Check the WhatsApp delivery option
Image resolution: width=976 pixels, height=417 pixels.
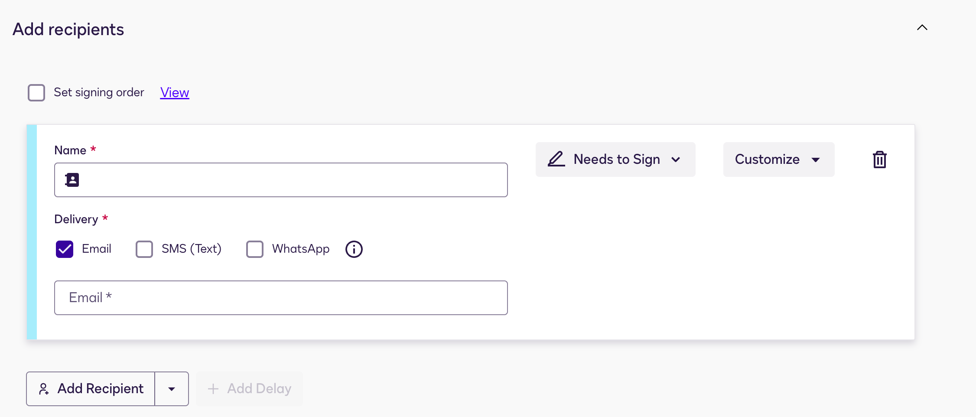(255, 249)
